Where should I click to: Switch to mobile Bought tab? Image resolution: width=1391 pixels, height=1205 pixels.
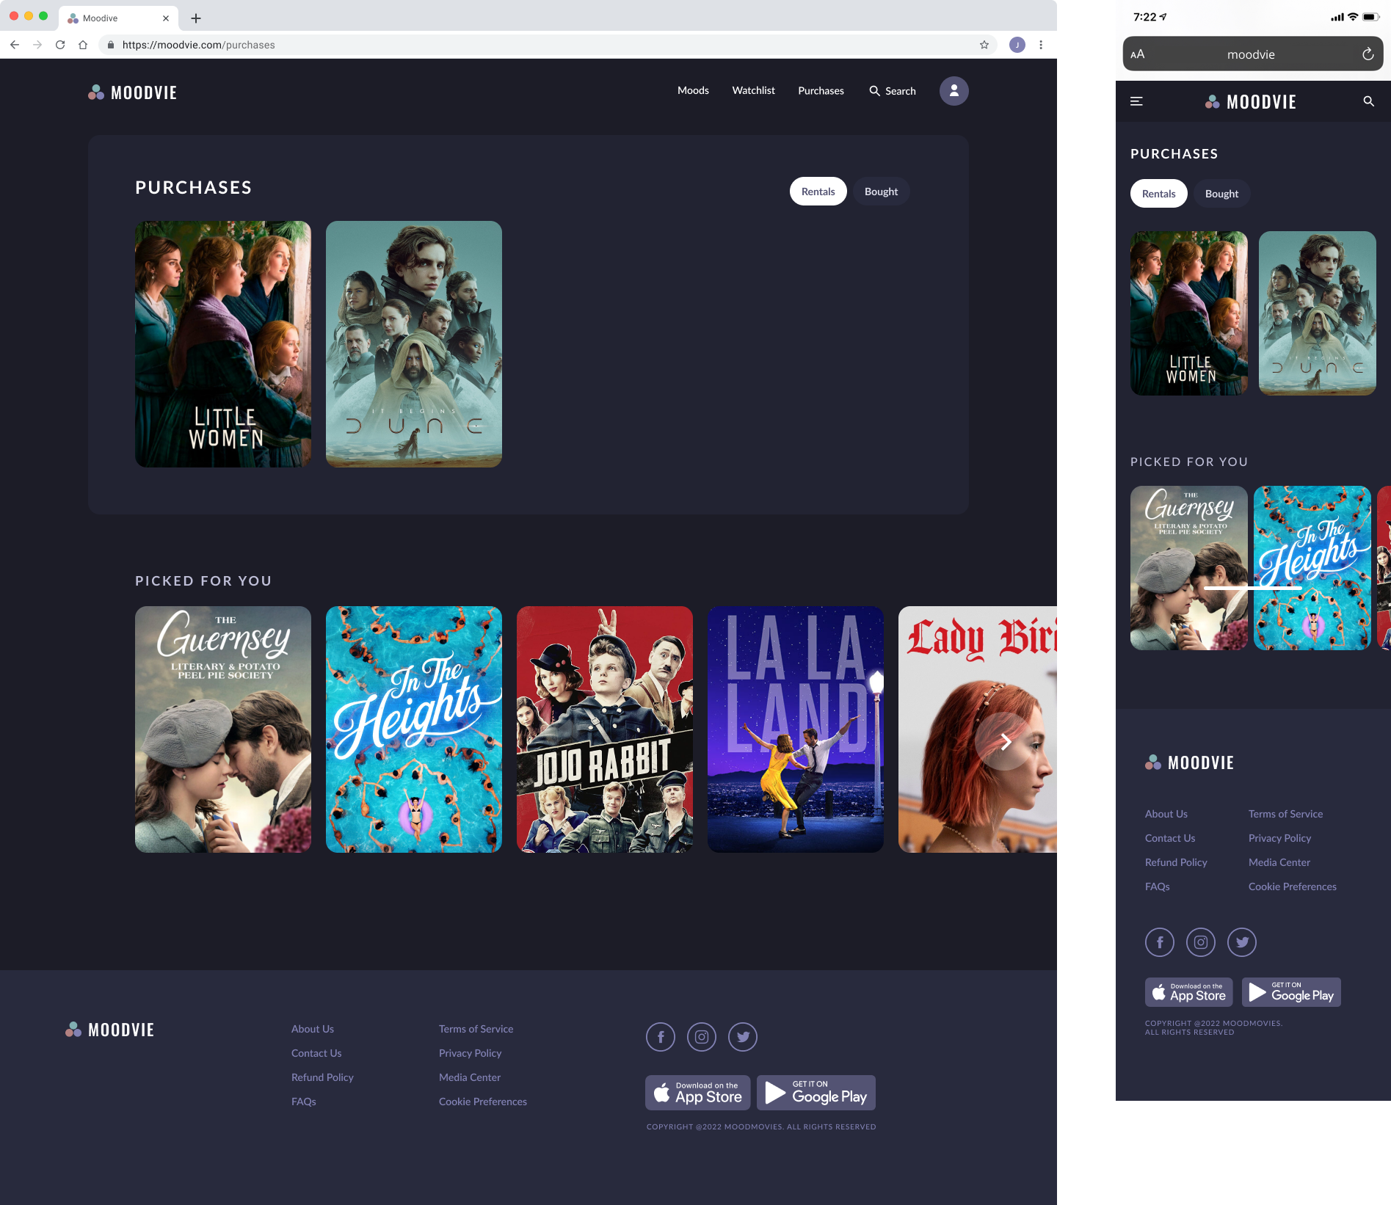1221,194
